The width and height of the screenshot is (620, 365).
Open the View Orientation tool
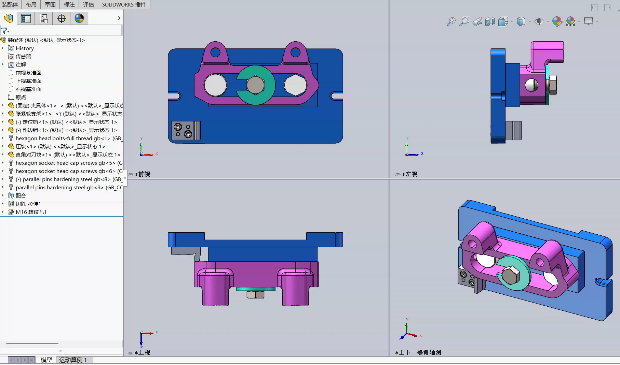503,21
